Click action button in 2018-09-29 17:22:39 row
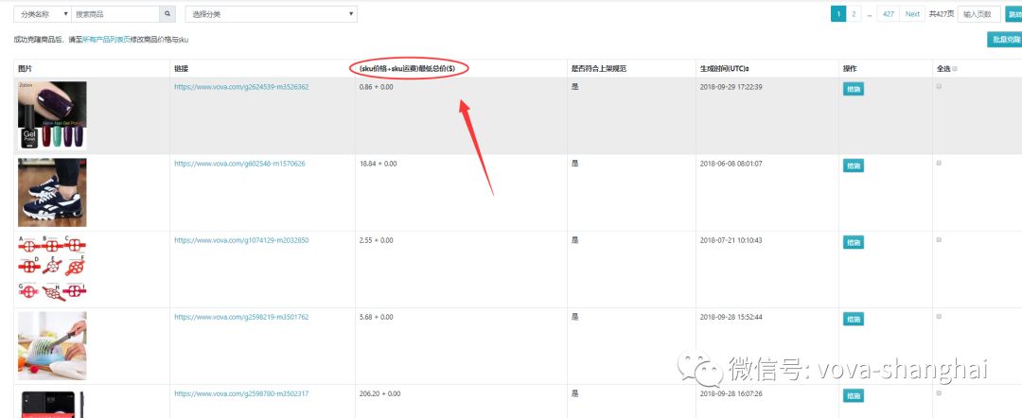 [854, 89]
